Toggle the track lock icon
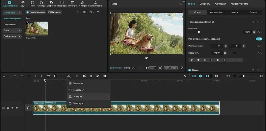266x131 pixels. click(x=8, y=108)
